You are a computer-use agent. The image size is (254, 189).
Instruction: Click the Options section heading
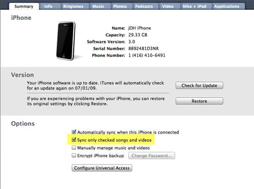click(x=23, y=123)
